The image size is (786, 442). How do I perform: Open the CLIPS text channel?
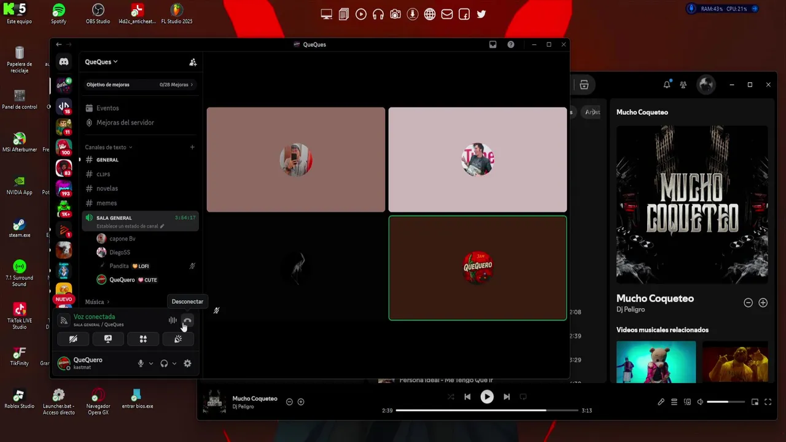click(x=140, y=174)
